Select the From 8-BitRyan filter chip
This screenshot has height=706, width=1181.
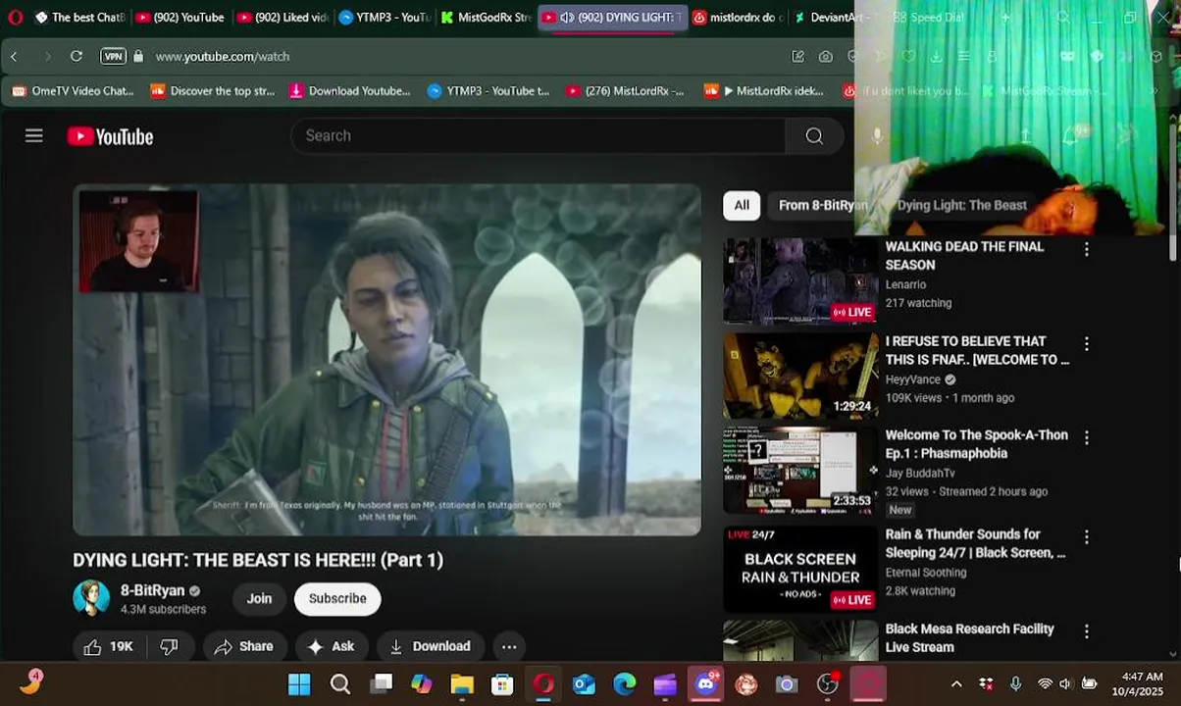pyautogui.click(x=822, y=205)
